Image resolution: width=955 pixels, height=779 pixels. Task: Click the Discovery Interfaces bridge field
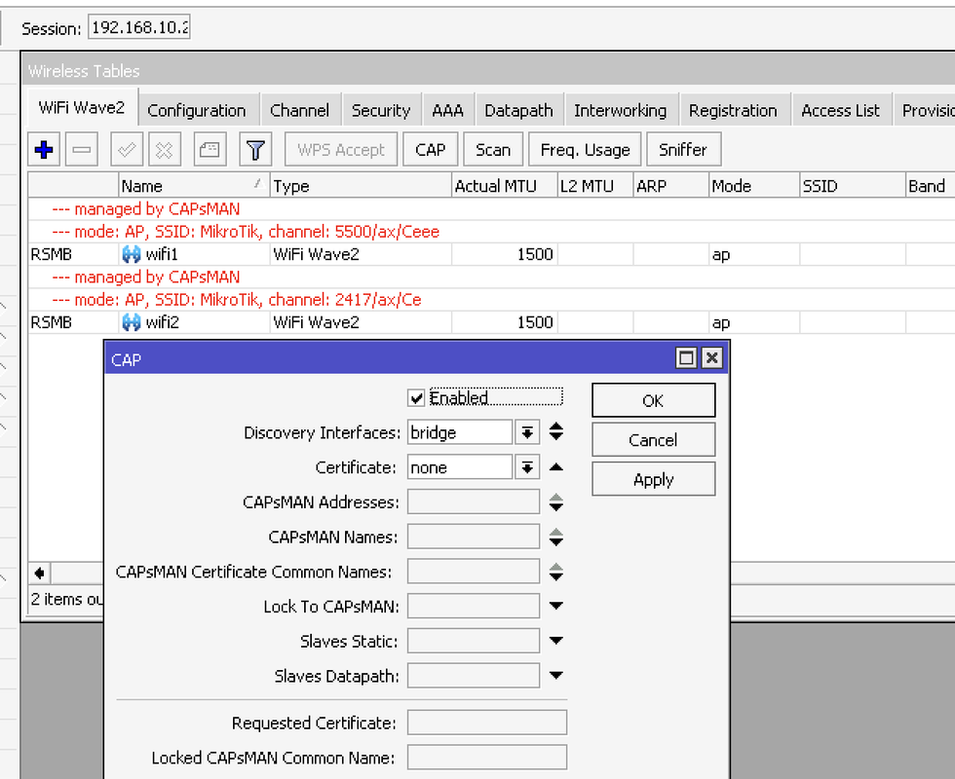[x=460, y=432]
